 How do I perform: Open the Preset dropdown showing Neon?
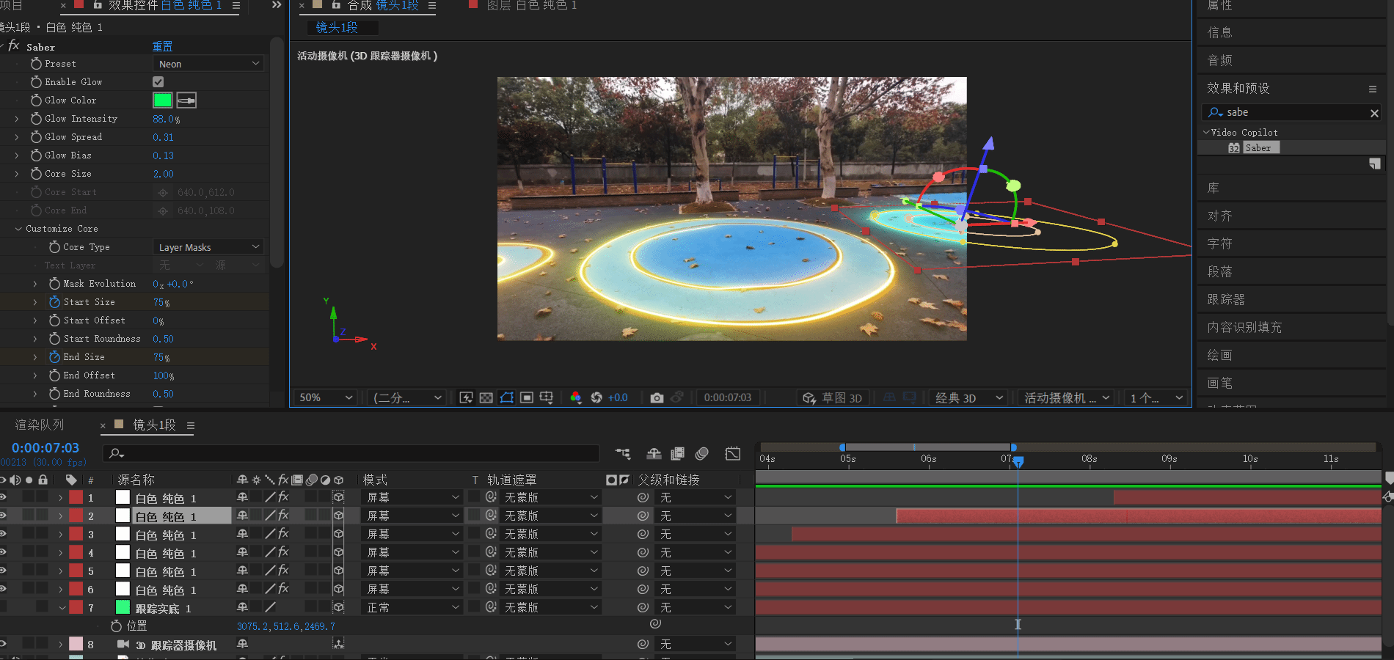(x=208, y=64)
